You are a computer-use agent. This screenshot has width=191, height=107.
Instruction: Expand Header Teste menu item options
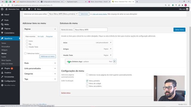pos(111,55)
